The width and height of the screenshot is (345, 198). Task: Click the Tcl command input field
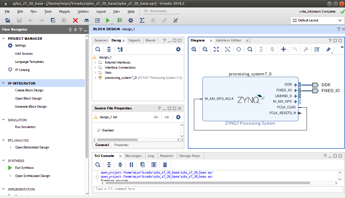pyautogui.click(x=218, y=189)
